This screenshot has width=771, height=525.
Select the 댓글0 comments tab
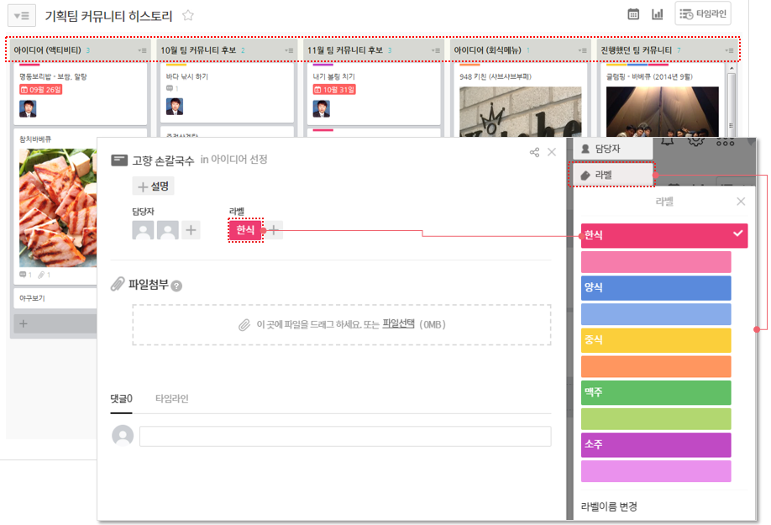point(122,398)
